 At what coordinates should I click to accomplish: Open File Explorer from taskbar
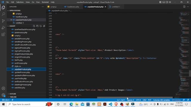point(77,104)
